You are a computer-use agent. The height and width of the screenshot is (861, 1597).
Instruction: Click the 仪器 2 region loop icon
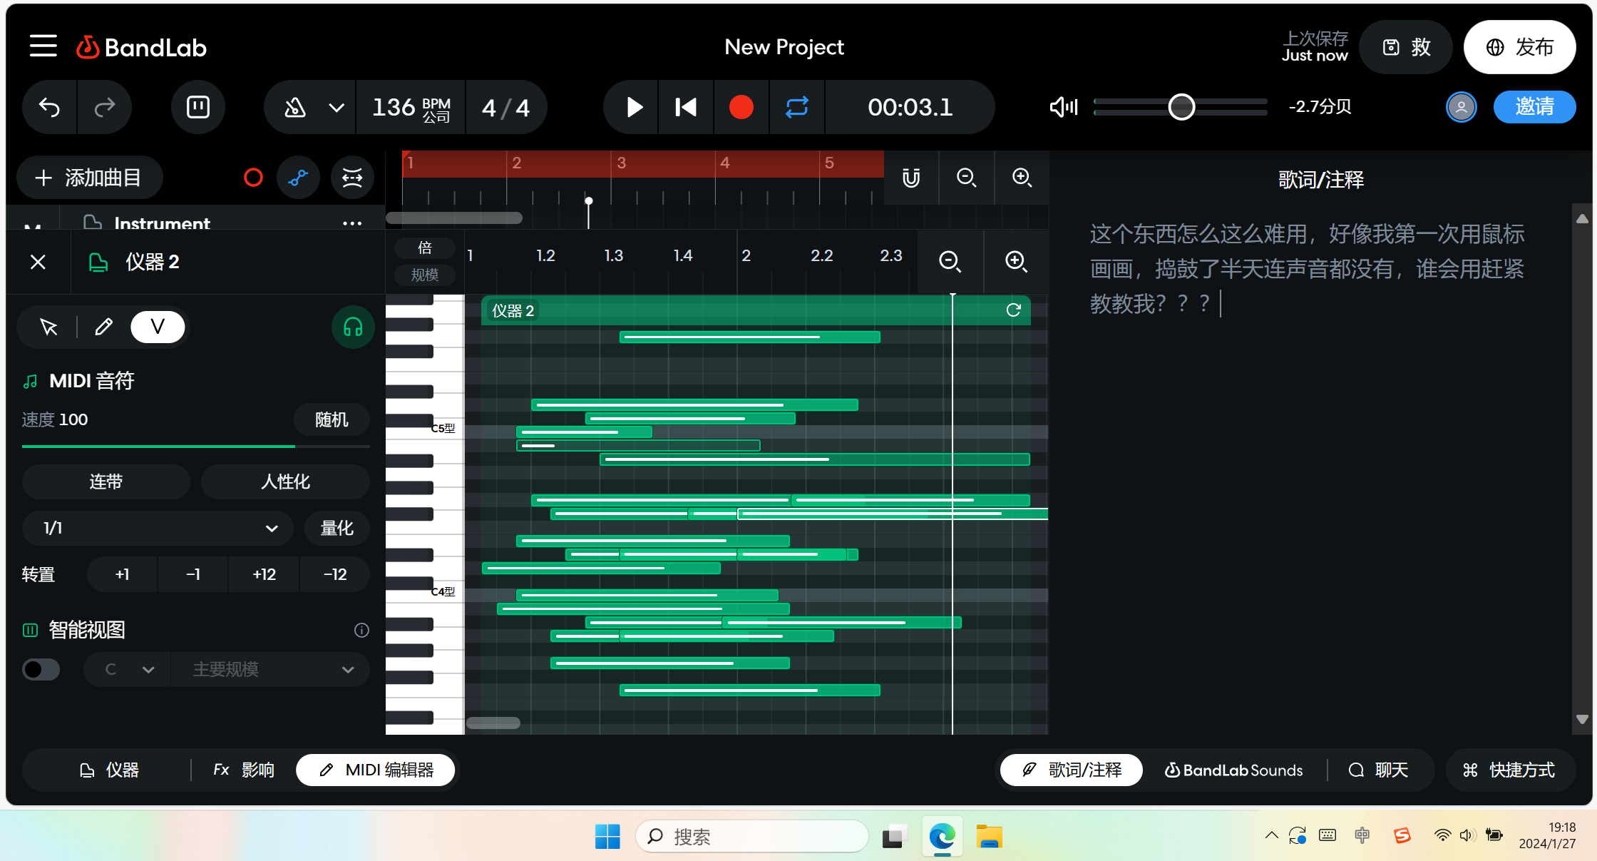click(1013, 310)
